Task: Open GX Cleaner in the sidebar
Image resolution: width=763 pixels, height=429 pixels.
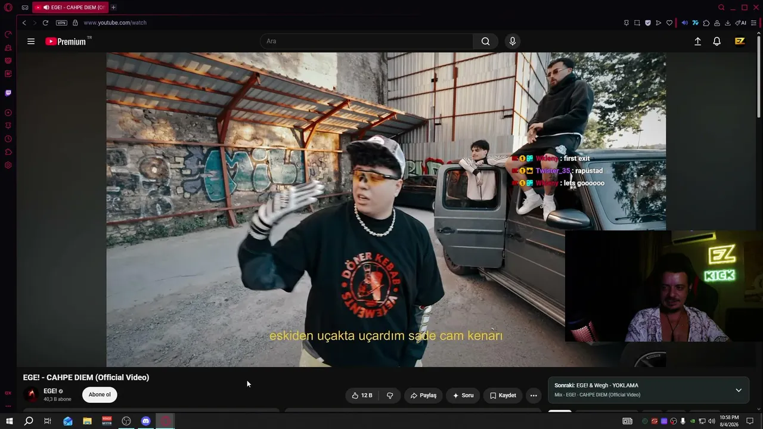Action: pos(8,48)
